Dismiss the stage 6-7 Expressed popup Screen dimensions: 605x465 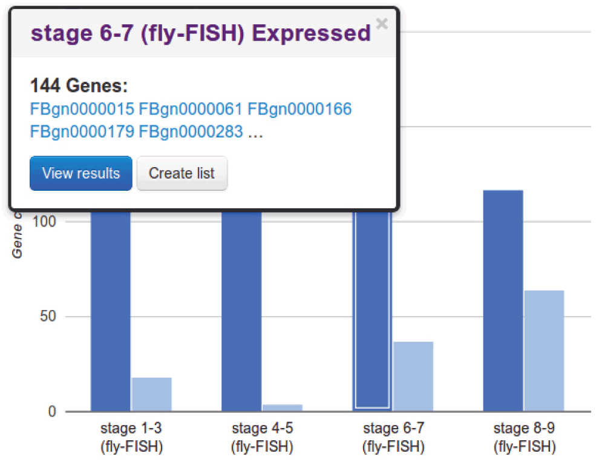(x=381, y=24)
